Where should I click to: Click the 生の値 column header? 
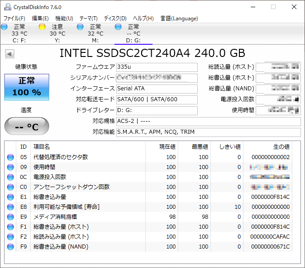pos(267,147)
